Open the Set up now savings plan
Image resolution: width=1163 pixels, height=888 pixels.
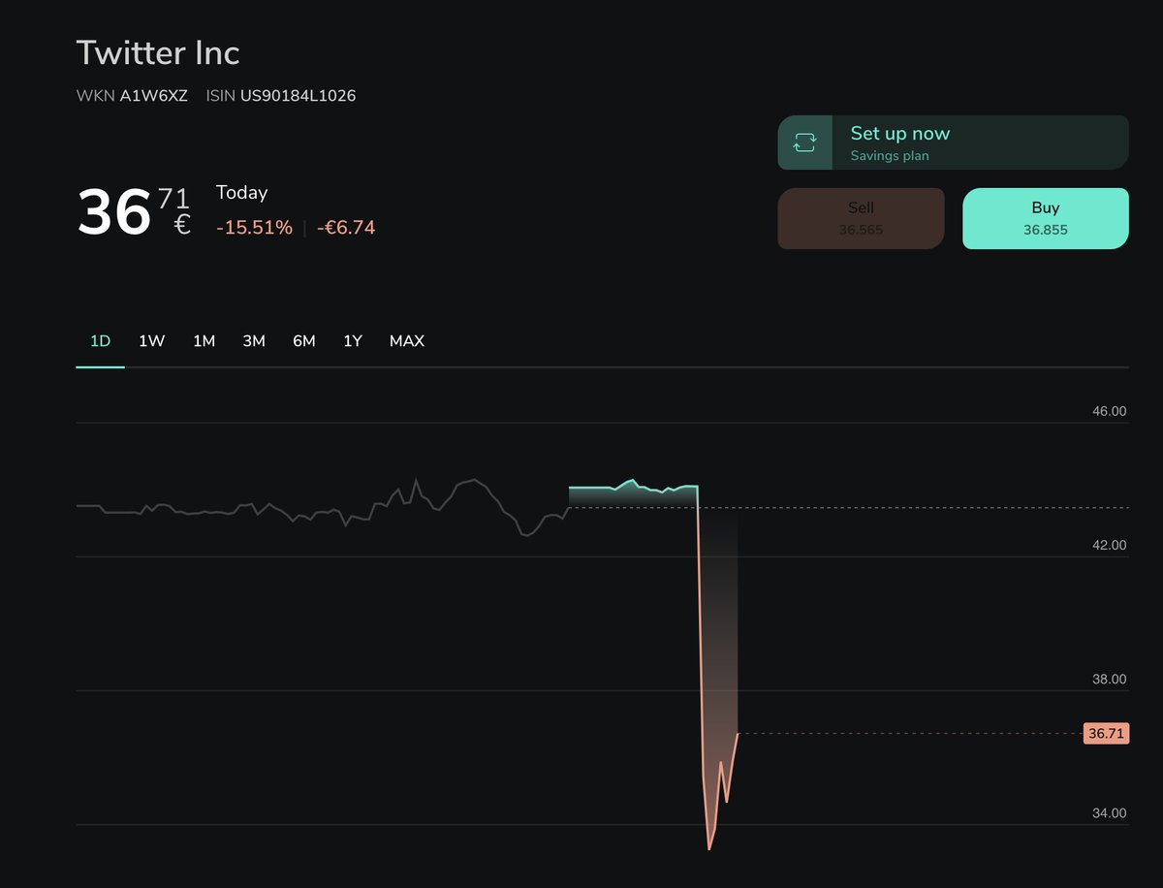click(x=953, y=143)
